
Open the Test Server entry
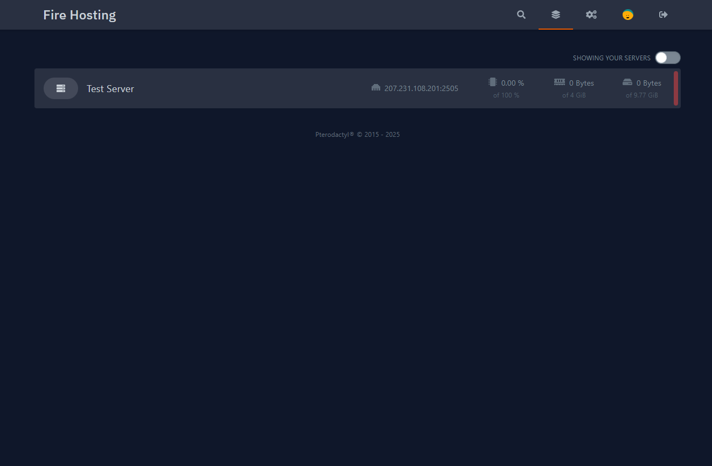point(358,88)
